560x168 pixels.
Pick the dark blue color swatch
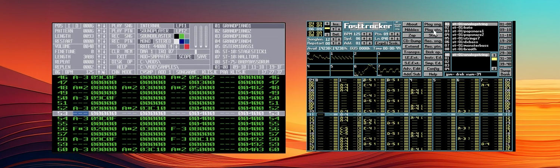[181, 41]
